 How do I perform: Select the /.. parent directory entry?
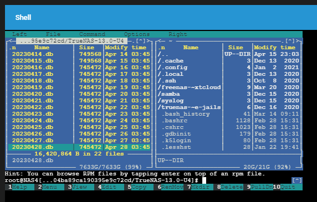[228, 54]
